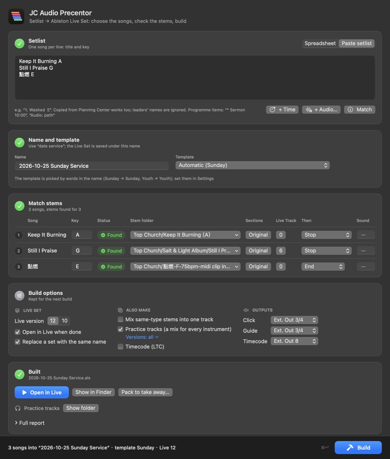The image size is (390, 459).
Task: Click the Setlist green checkmark icon
Action: (19, 43)
